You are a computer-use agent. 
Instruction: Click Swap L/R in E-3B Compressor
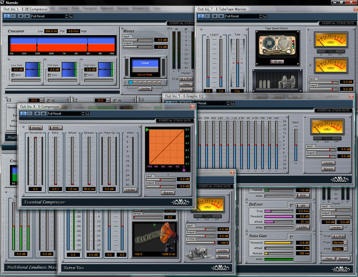[x=186, y=79]
